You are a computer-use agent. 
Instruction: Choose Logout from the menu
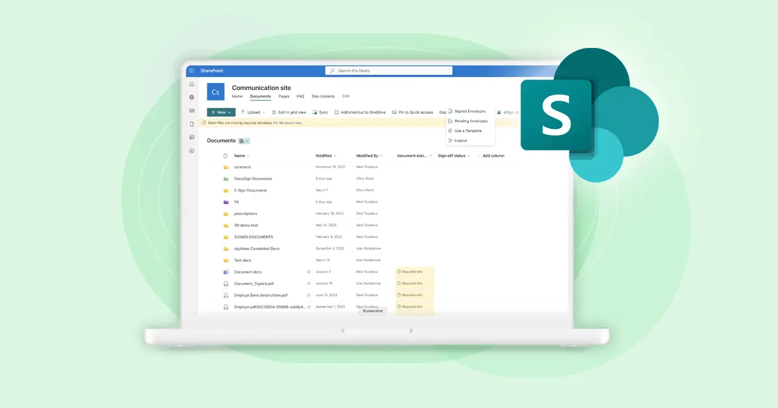pos(458,141)
